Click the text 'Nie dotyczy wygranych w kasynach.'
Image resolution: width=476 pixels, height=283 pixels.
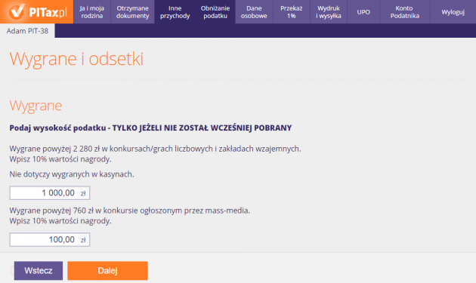coord(72,174)
